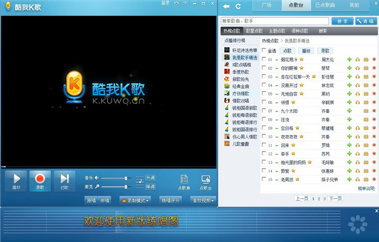The width and height of the screenshot is (379, 242).
Task: Open the 点歌单 playlist icon
Action: [184, 183]
